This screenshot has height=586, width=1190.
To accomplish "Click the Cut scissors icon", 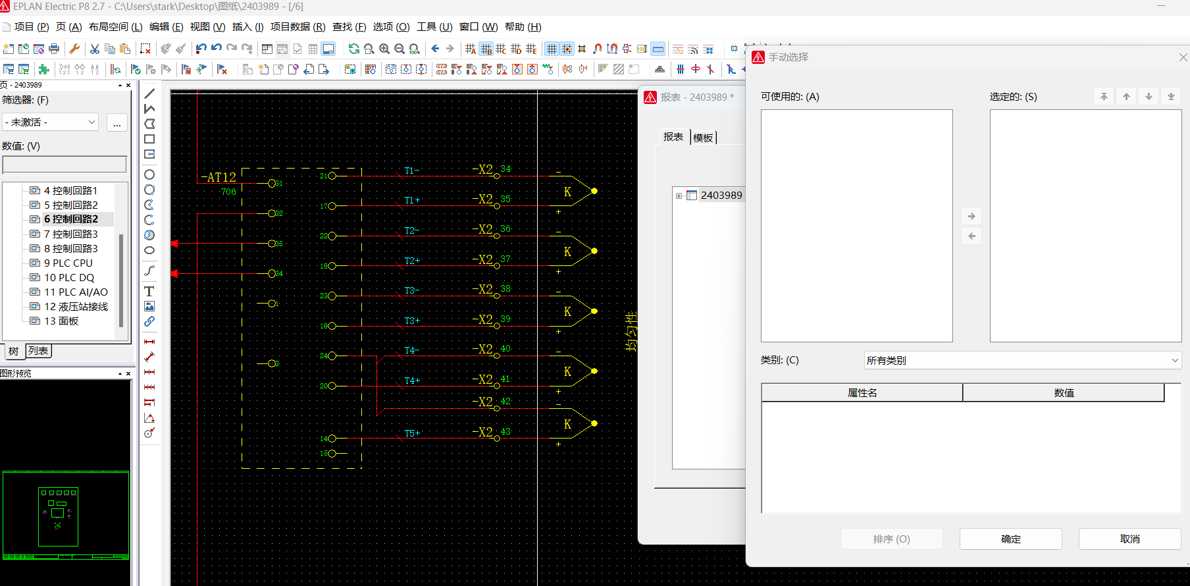I will (x=95, y=49).
